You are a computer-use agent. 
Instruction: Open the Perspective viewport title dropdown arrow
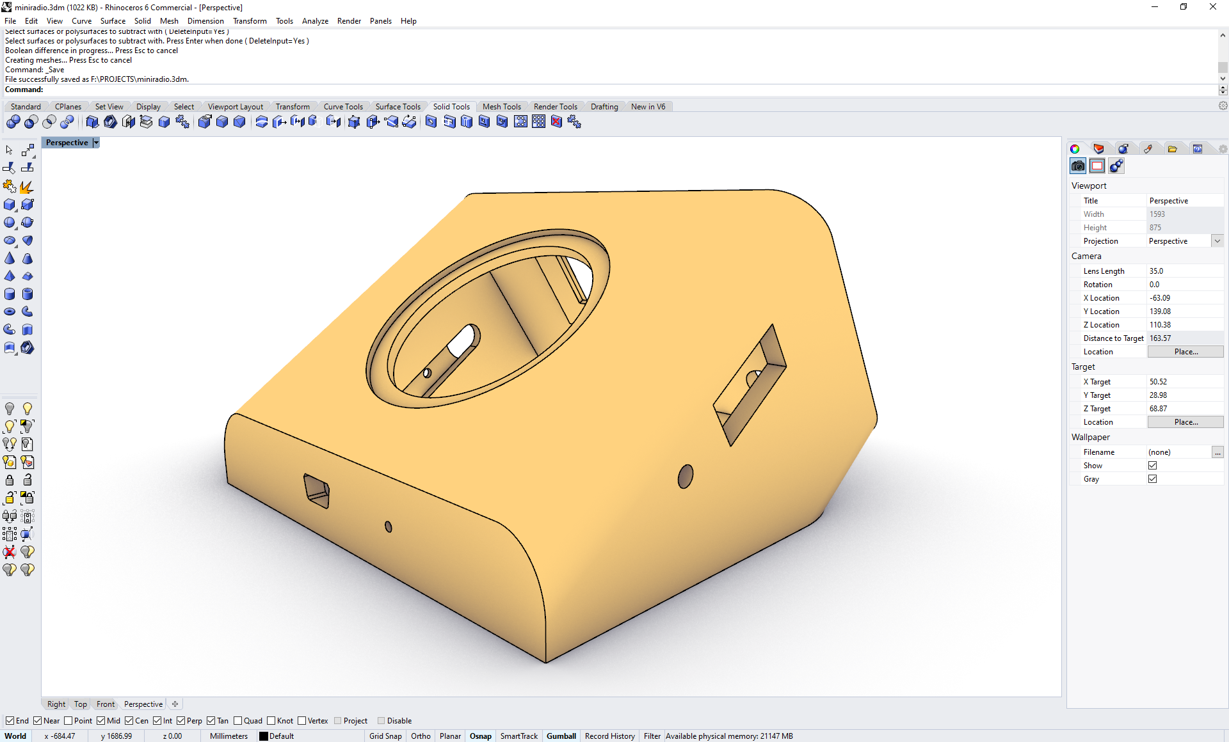[96, 143]
